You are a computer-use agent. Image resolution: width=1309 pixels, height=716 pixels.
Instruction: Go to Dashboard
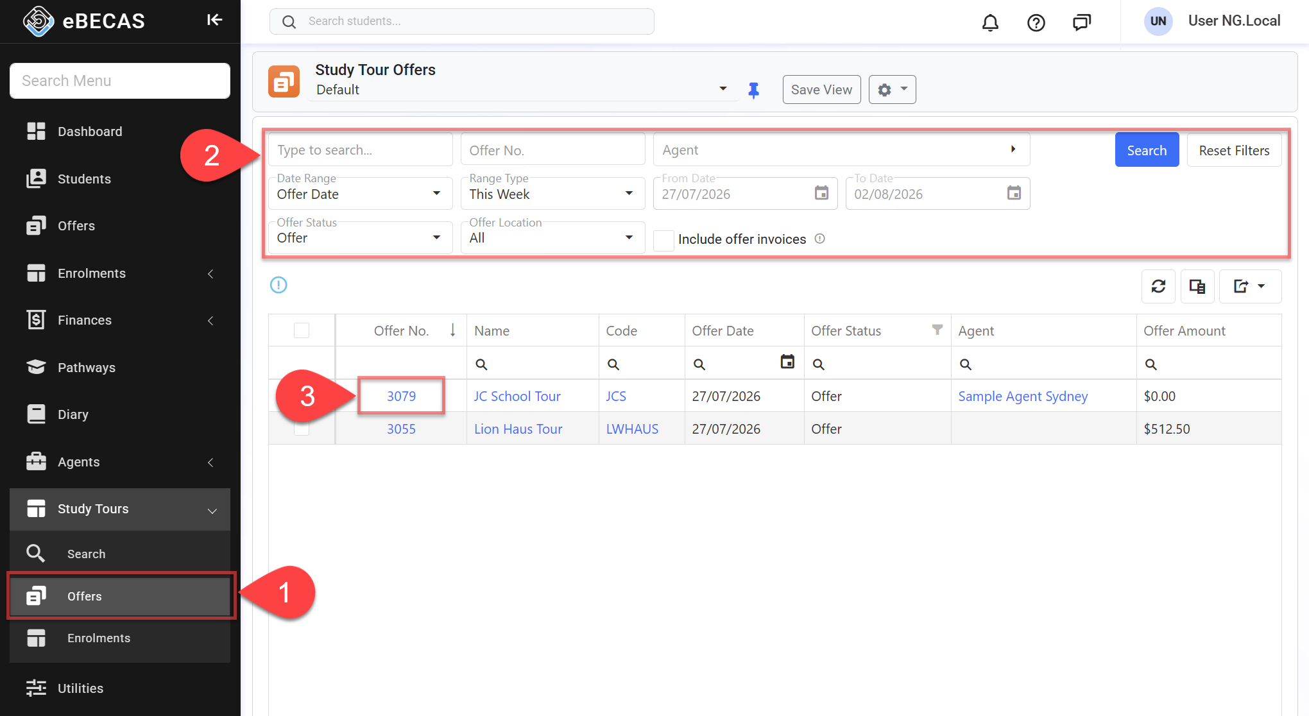click(x=120, y=132)
